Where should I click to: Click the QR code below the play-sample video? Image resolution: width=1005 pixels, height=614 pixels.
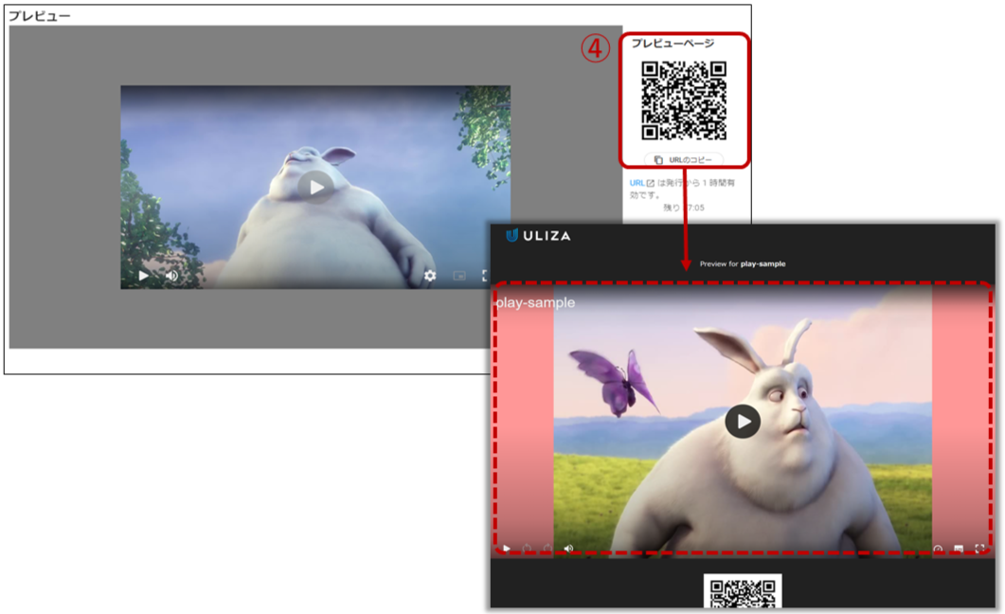[743, 591]
